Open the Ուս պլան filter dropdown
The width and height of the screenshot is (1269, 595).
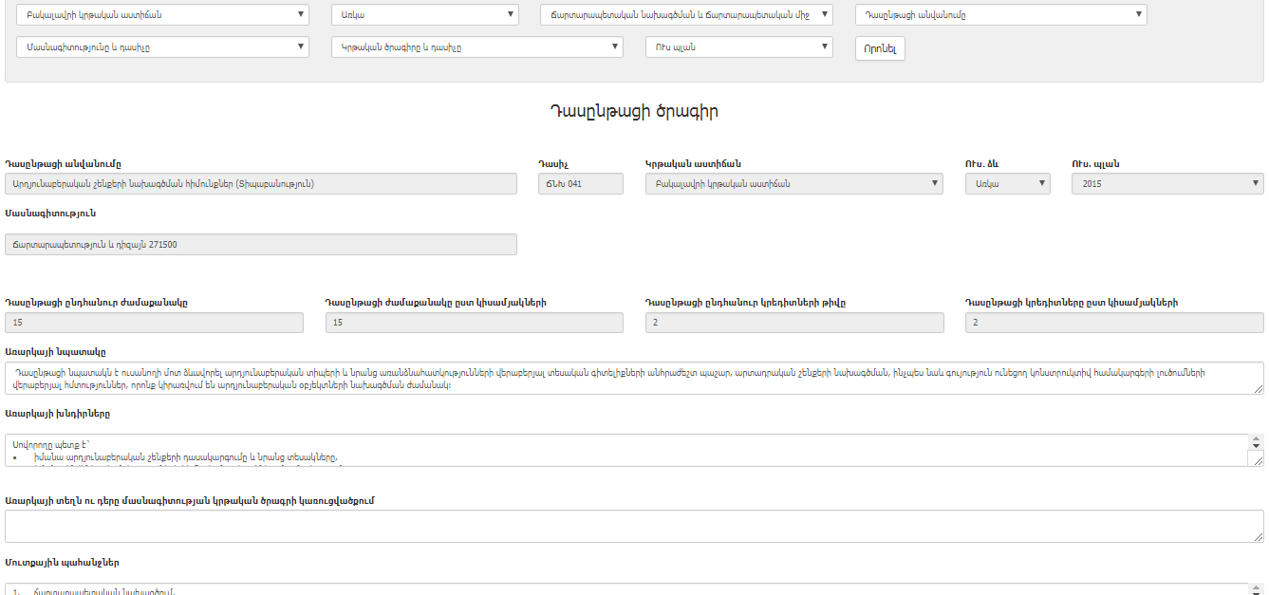[x=738, y=47]
